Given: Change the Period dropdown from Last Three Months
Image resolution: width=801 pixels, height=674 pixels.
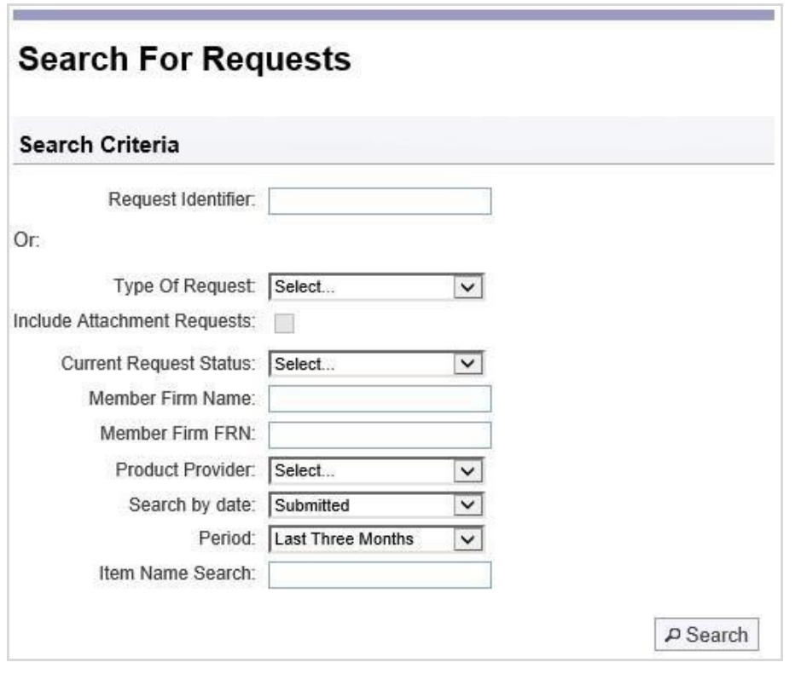Looking at the screenshot, I should (376, 539).
